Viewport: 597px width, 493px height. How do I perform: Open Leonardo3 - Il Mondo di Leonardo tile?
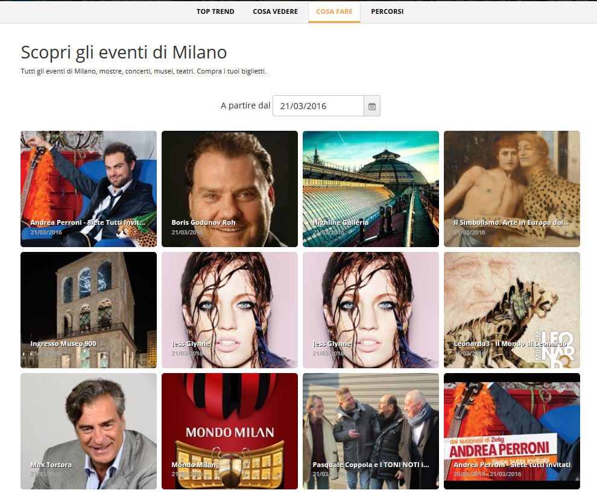pos(512,310)
